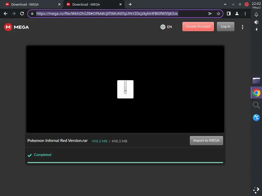The width and height of the screenshot is (262, 196).
Task: Share this page with the send icon
Action: [x=210, y=14]
